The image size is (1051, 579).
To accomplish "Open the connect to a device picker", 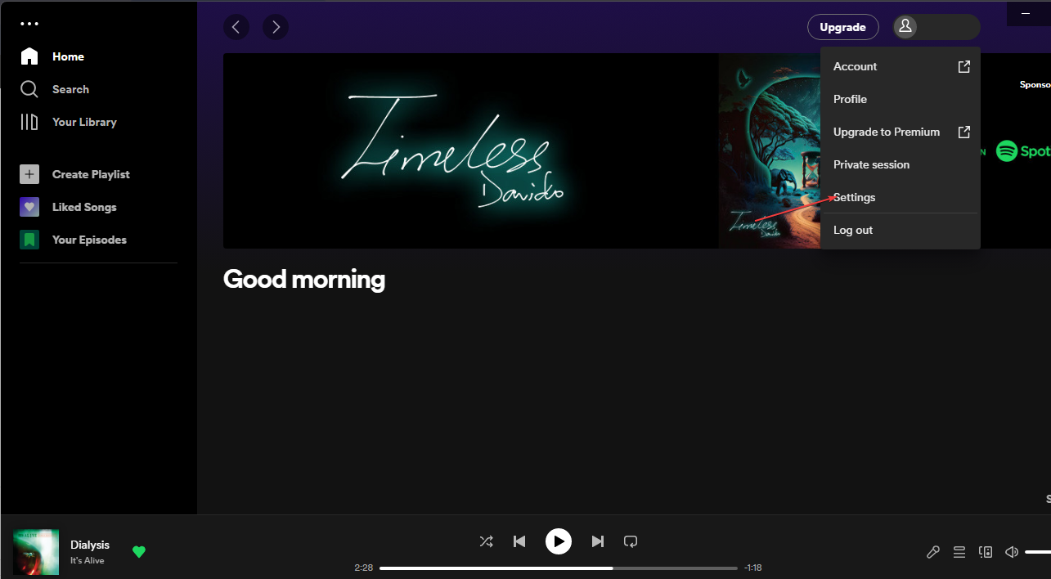I will (986, 552).
